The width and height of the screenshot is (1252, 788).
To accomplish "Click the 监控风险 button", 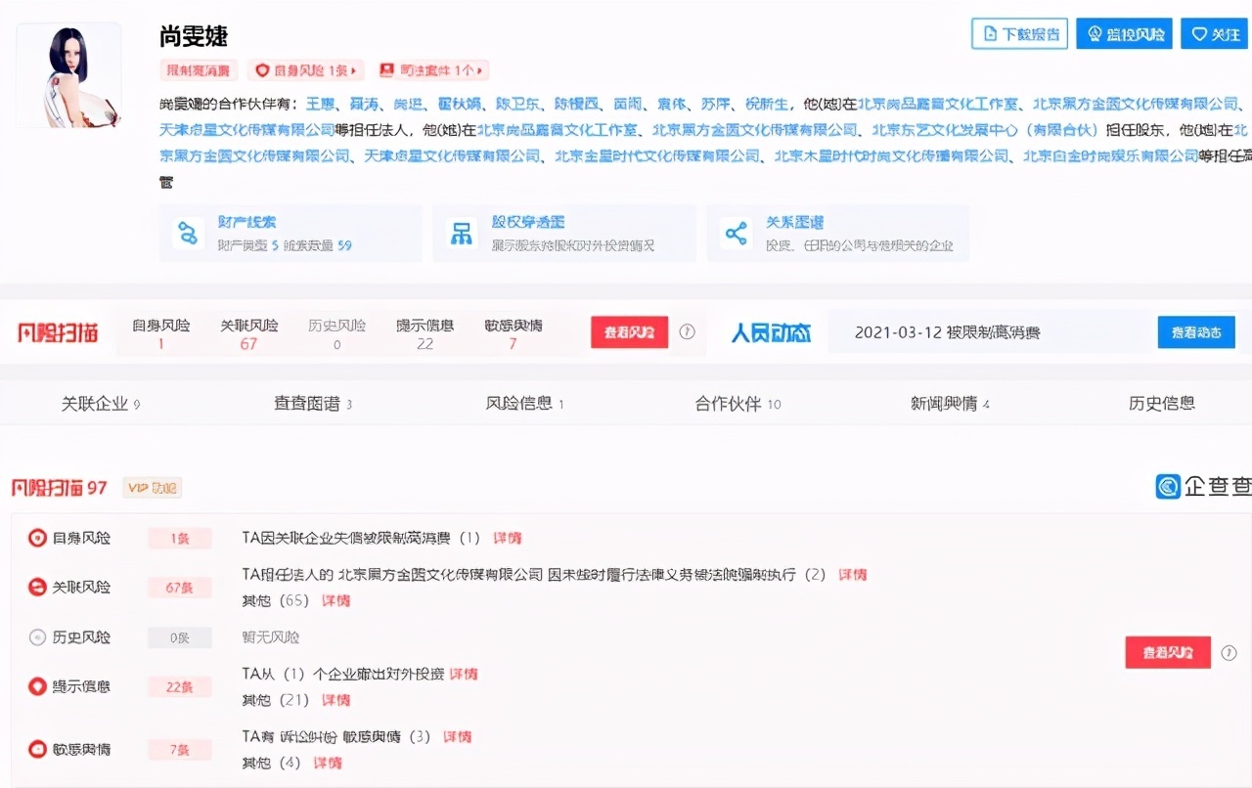I will pyautogui.click(x=1124, y=33).
